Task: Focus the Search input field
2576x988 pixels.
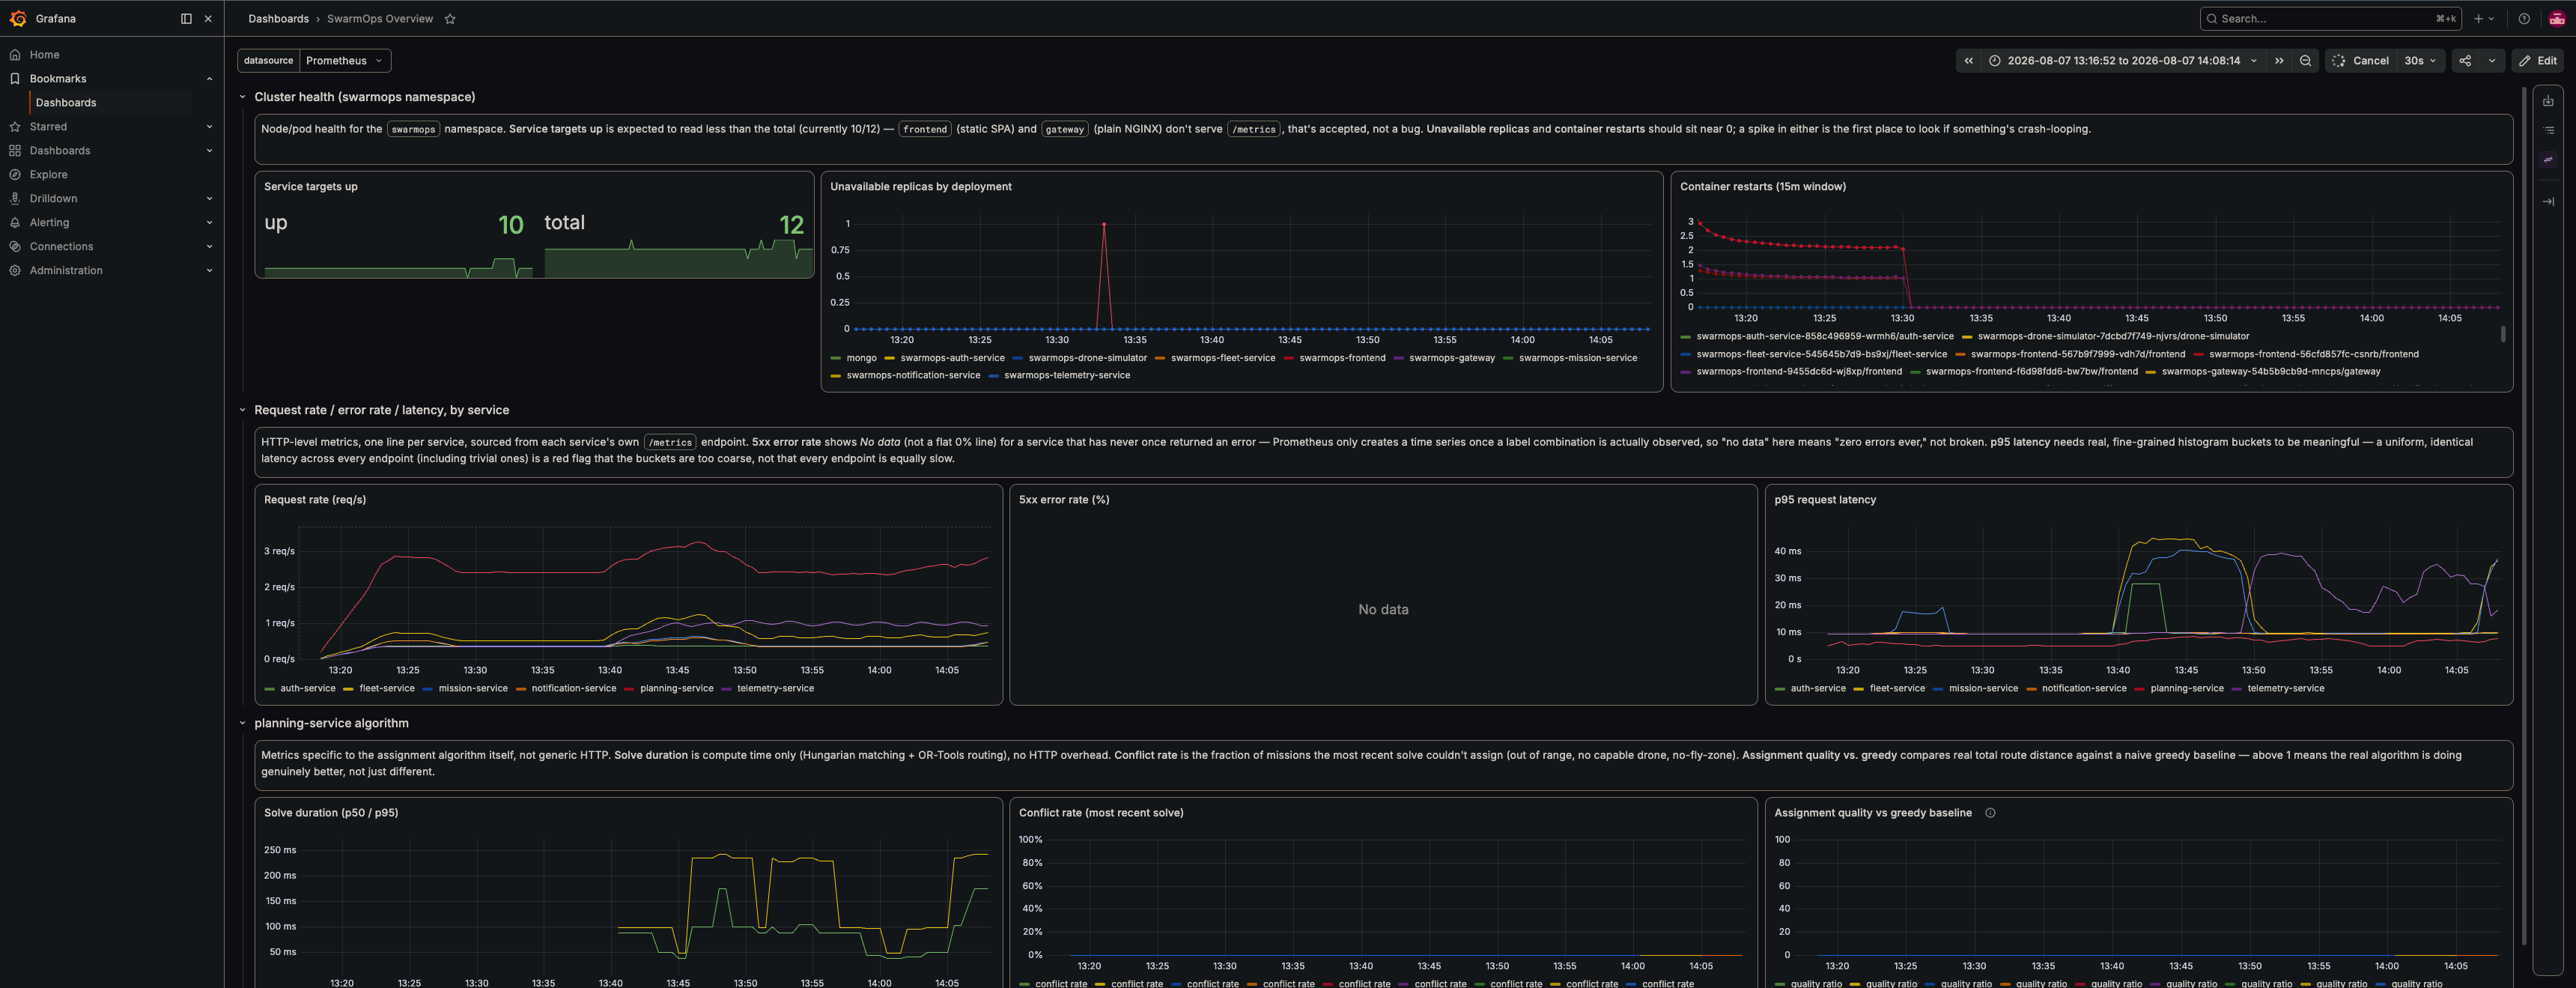Action: coord(2330,18)
